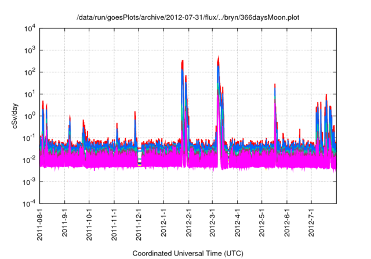
Task: Click the tallest red peak in March 2012
Action: pyautogui.click(x=218, y=58)
